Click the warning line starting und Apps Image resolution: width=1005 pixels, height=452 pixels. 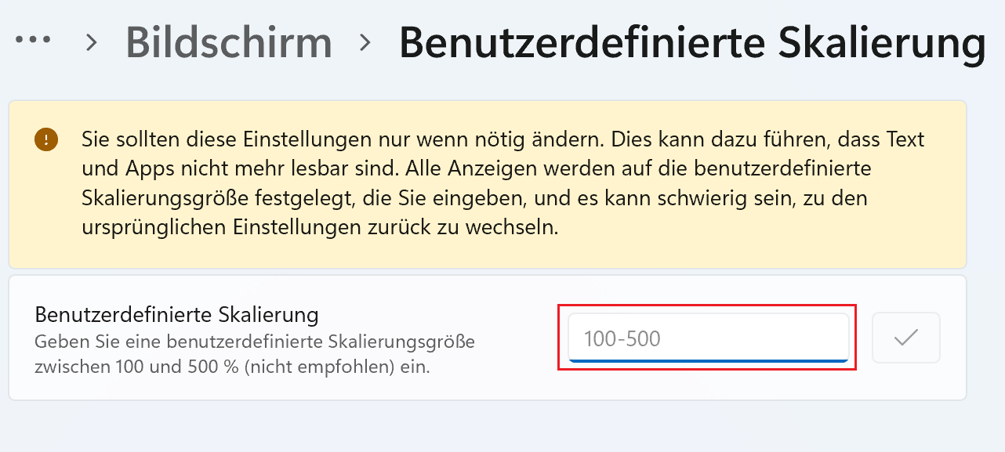pos(487,169)
